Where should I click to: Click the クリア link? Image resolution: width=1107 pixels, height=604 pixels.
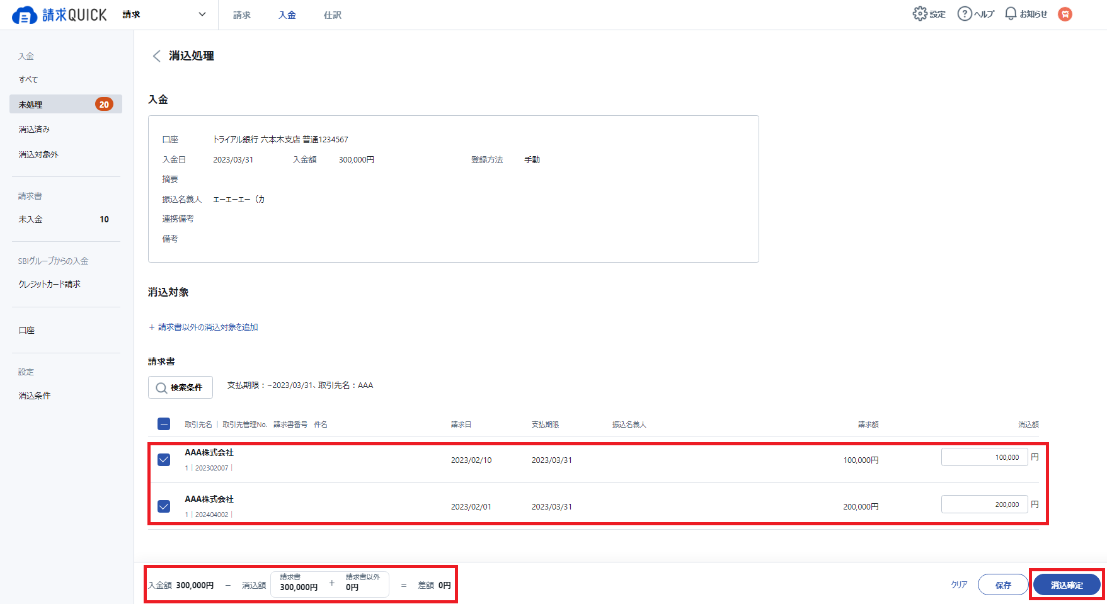coord(958,584)
